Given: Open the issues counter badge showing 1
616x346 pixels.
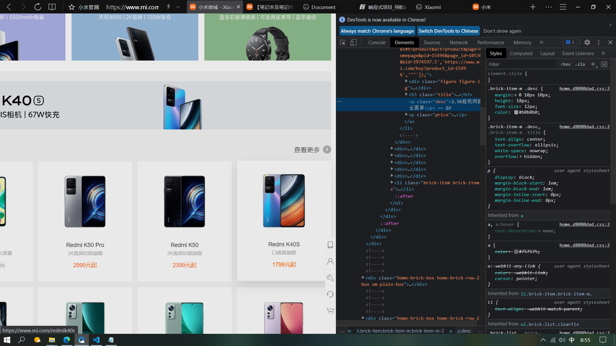Looking at the screenshot, I should pos(570,42).
